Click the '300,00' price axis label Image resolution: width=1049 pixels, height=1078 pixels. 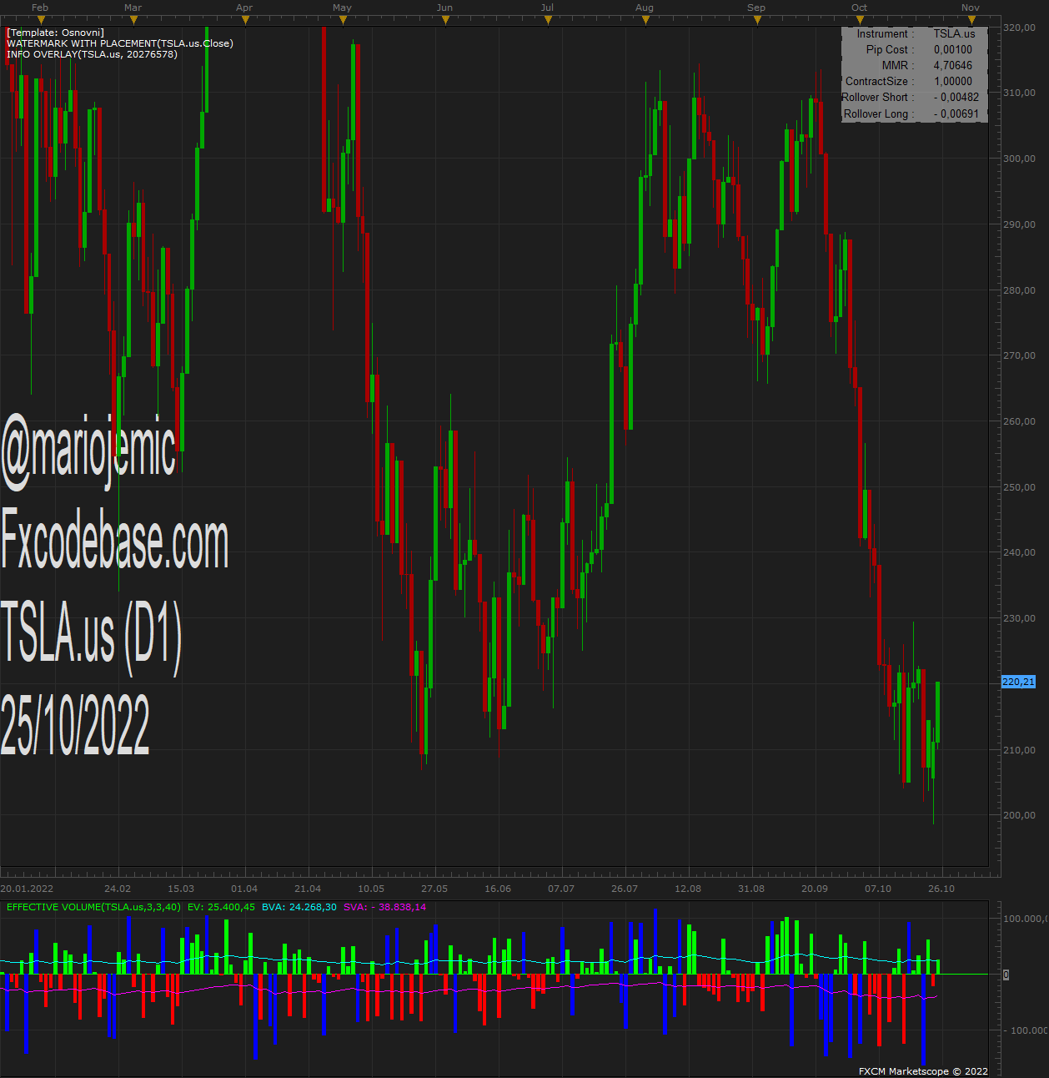click(1019, 159)
